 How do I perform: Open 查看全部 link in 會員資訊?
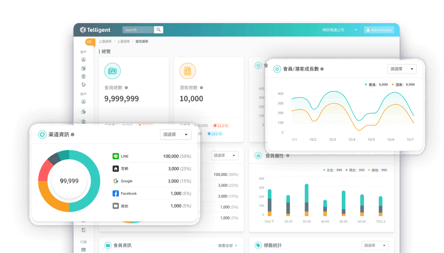coord(228,246)
